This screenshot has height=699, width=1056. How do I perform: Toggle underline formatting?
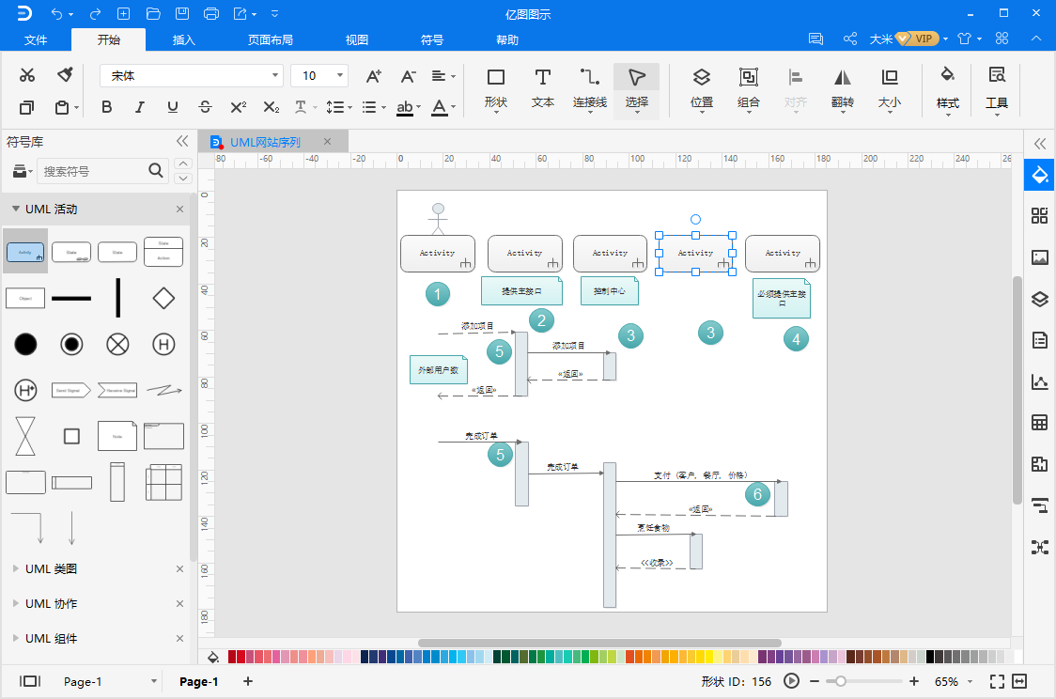(173, 107)
